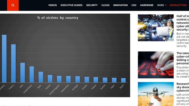Open the red keyboard article thumbnail
The height and width of the screenshot is (106, 189).
[156, 65]
